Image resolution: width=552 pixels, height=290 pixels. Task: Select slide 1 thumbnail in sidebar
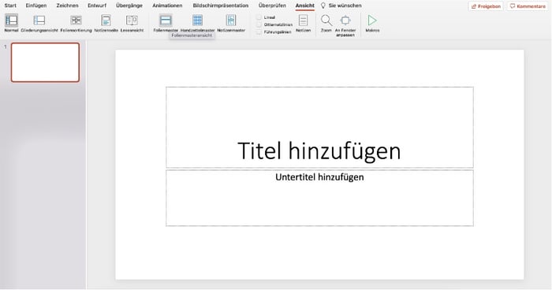pyautogui.click(x=45, y=62)
